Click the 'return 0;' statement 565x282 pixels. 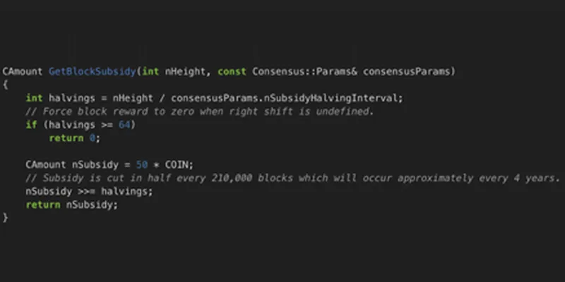tap(75, 138)
